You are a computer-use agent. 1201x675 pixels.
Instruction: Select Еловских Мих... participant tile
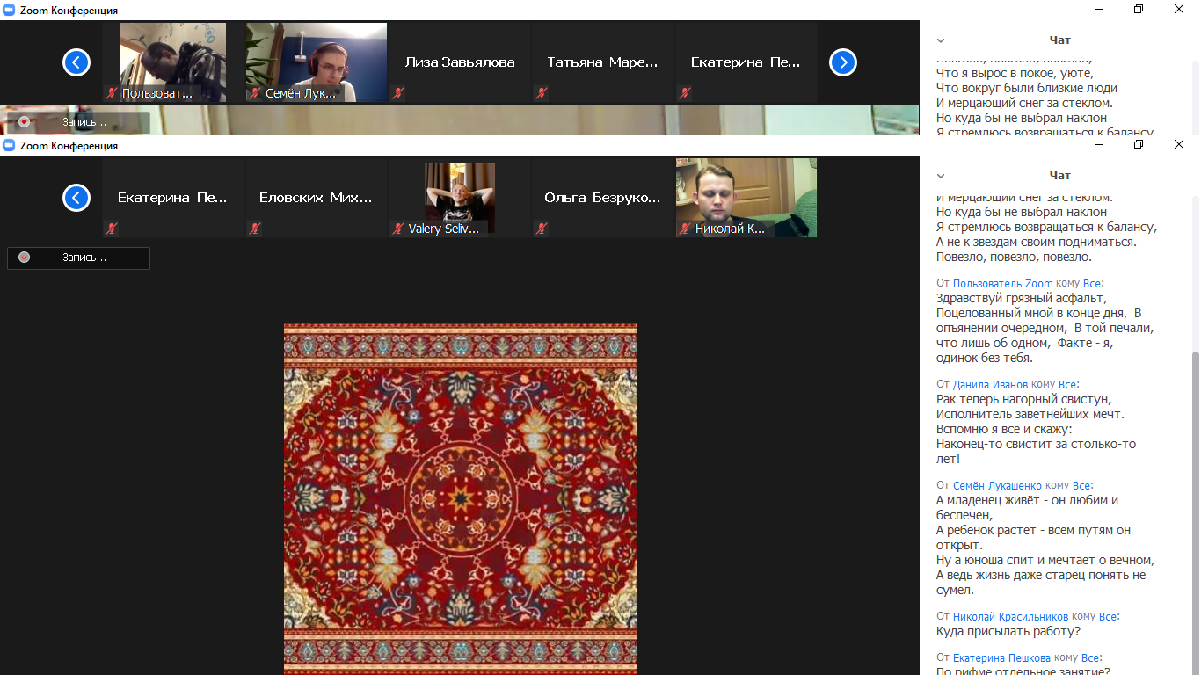pos(317,198)
